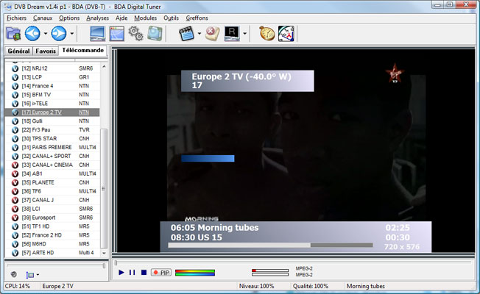Select channel [32] CANAL+ SPORT

coord(52,157)
